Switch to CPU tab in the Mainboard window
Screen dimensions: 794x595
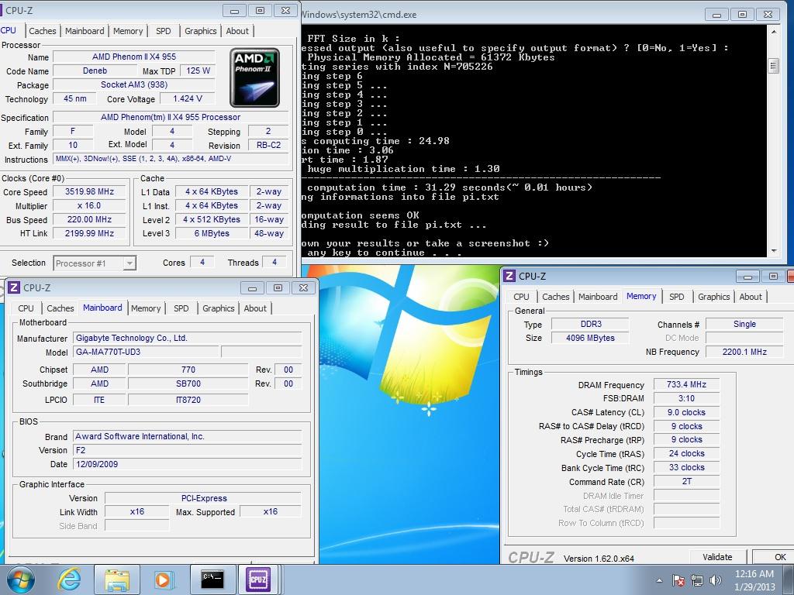click(26, 308)
